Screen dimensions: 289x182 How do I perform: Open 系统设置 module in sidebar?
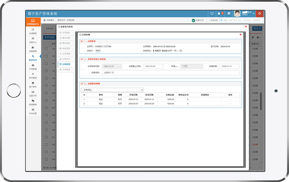pos(33,111)
